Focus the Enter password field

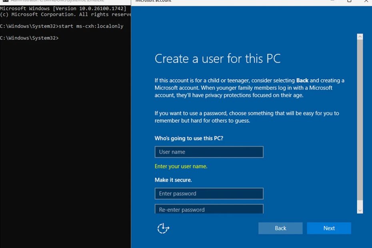209,194
